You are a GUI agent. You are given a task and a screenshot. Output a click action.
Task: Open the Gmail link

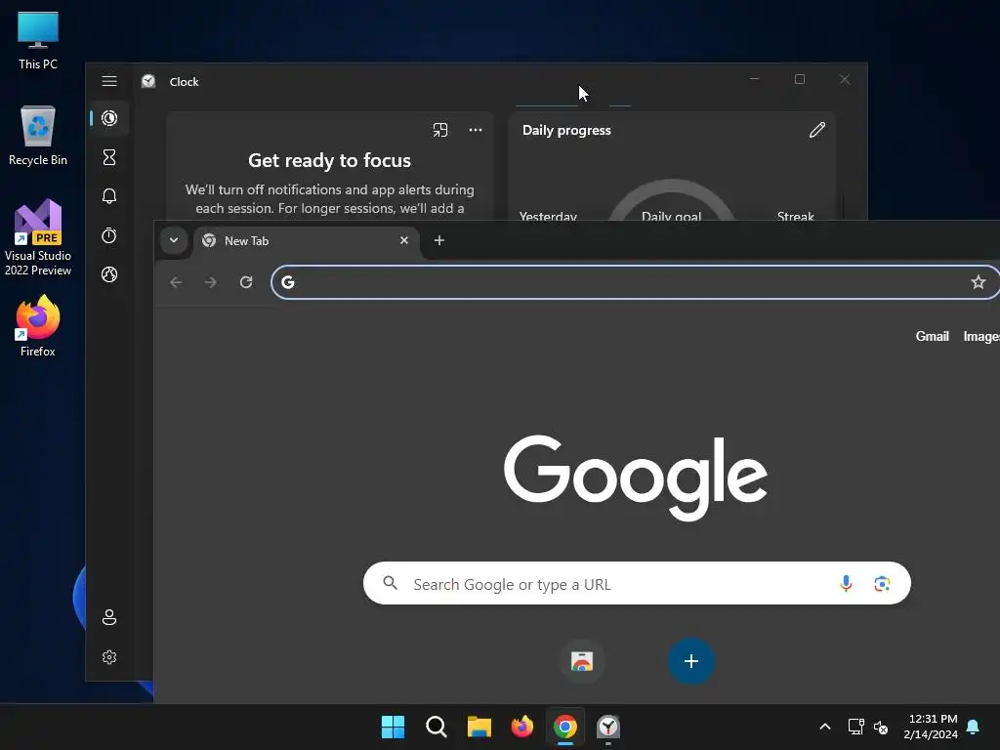click(x=932, y=336)
